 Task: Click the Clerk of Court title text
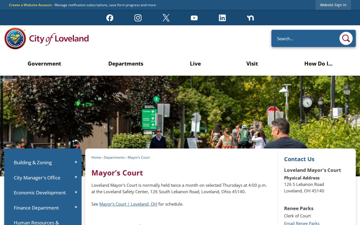(x=298, y=216)
